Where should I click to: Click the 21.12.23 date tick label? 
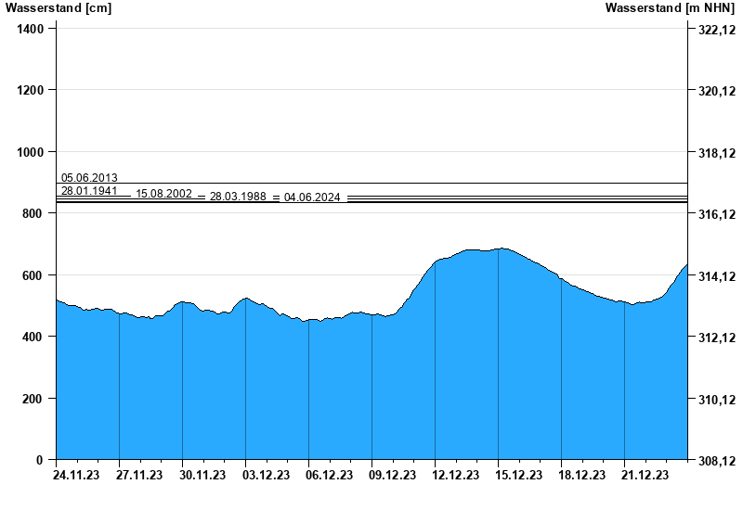point(645,476)
